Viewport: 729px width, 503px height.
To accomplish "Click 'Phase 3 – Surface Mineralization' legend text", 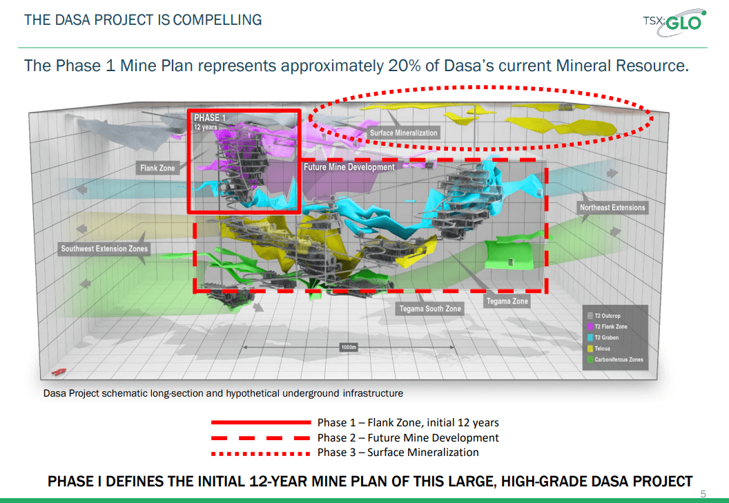I will 398,453.
